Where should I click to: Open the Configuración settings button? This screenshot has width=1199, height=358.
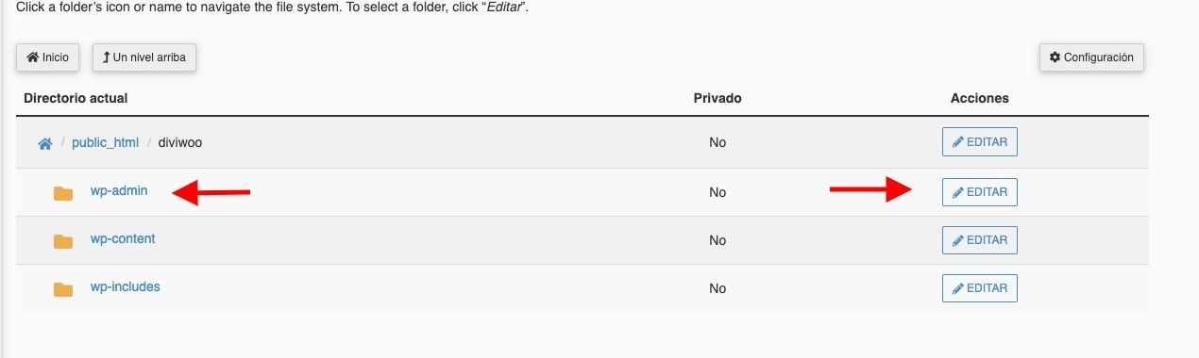pyautogui.click(x=1092, y=57)
